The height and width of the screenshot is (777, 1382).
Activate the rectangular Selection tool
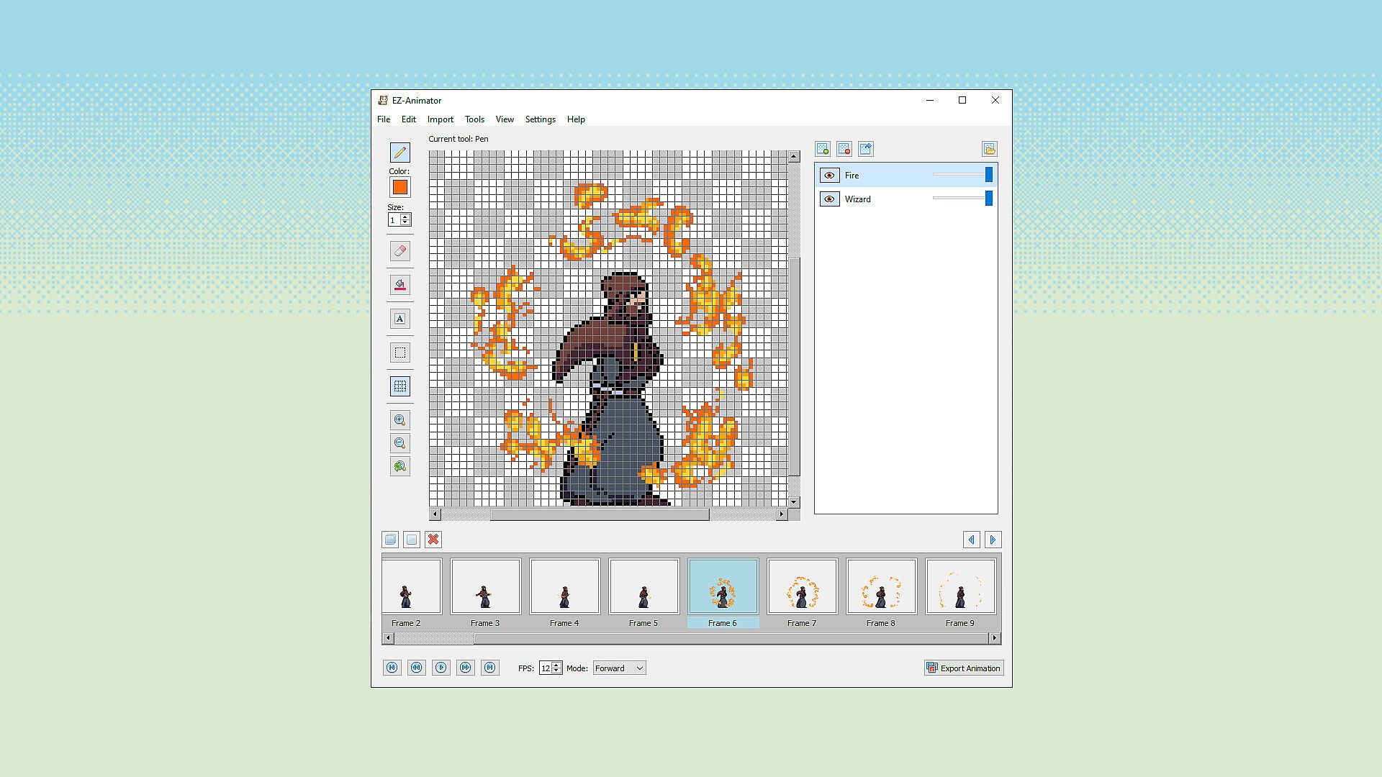click(x=400, y=353)
